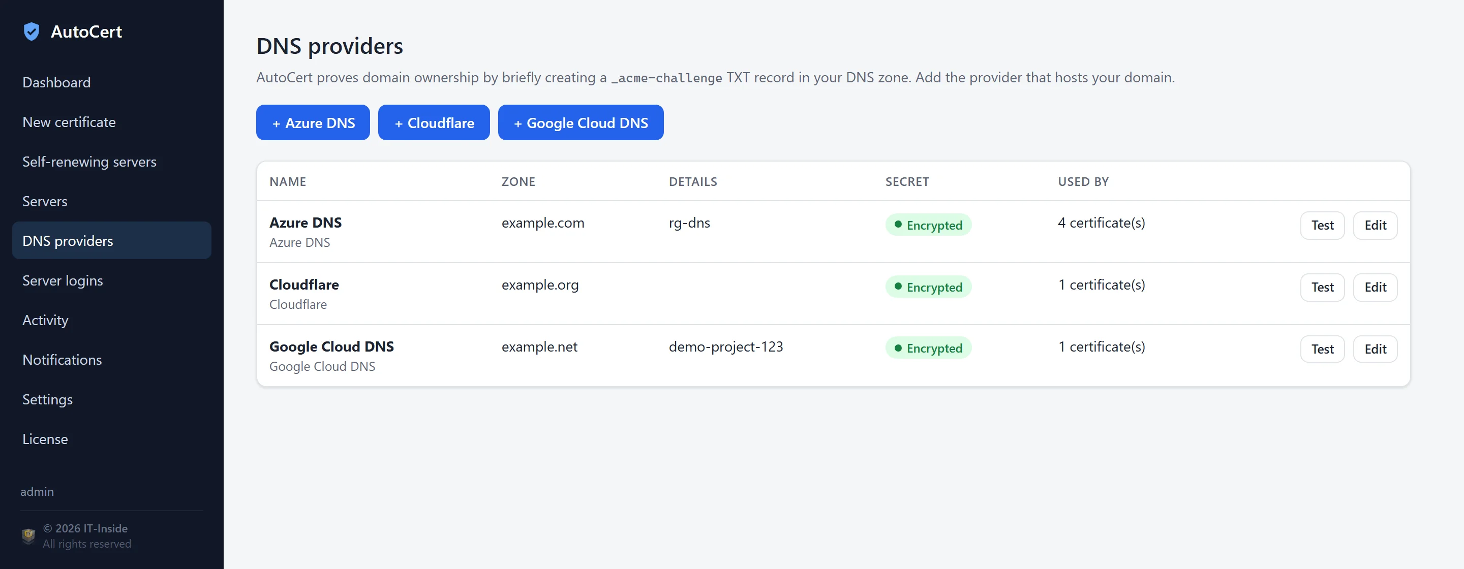Viewport: 1464px width, 569px height.
Task: Open Server logins page
Action: pos(111,280)
